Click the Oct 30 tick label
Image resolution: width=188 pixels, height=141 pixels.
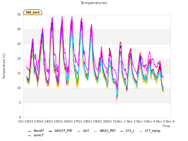(102, 121)
